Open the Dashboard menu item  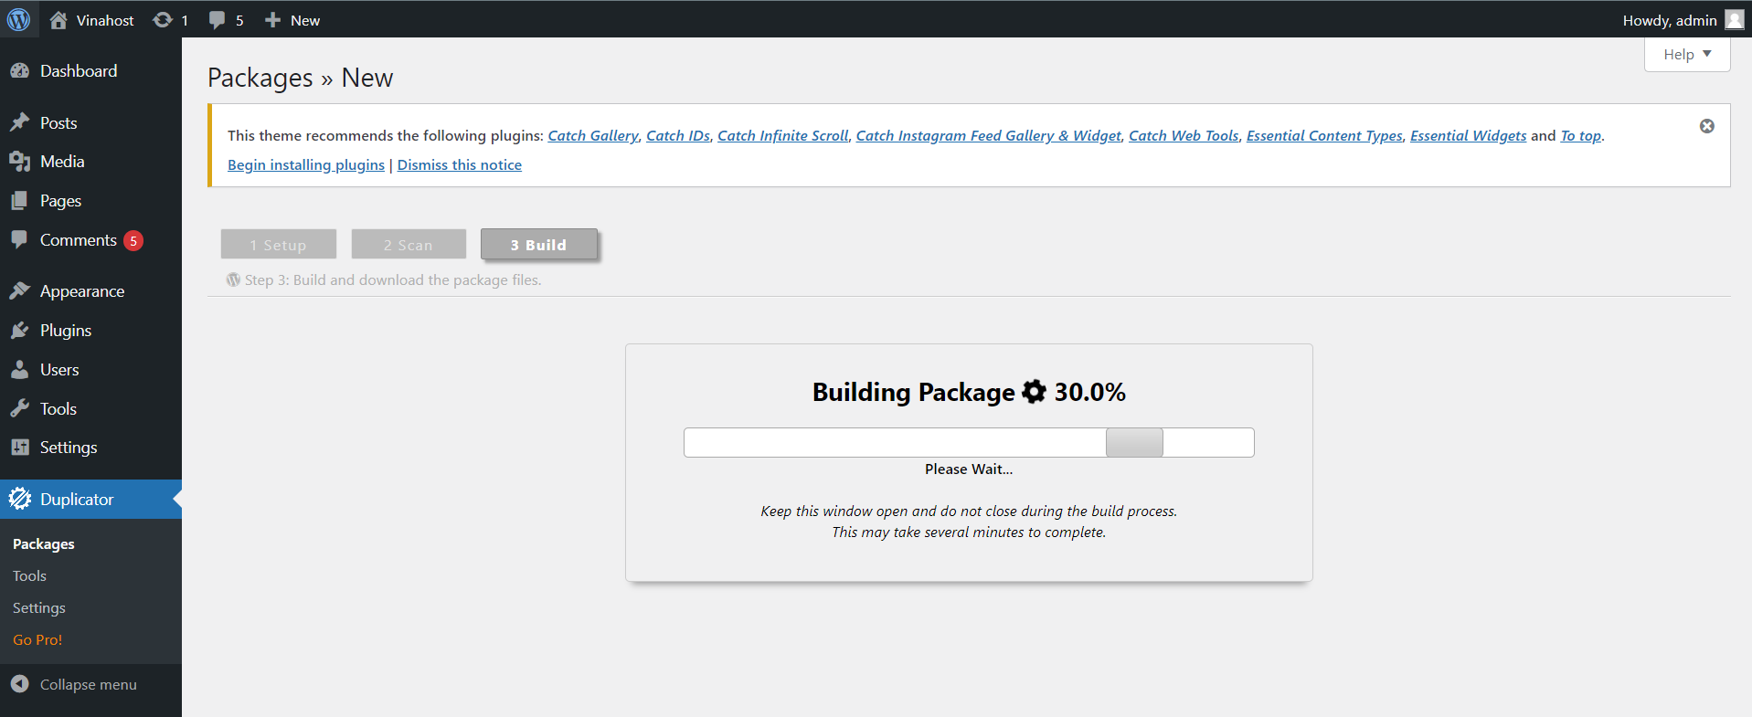pos(78,71)
